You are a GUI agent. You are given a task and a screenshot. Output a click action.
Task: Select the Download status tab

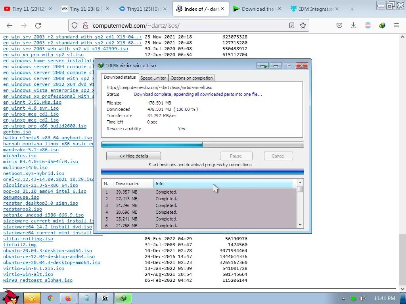[120, 77]
